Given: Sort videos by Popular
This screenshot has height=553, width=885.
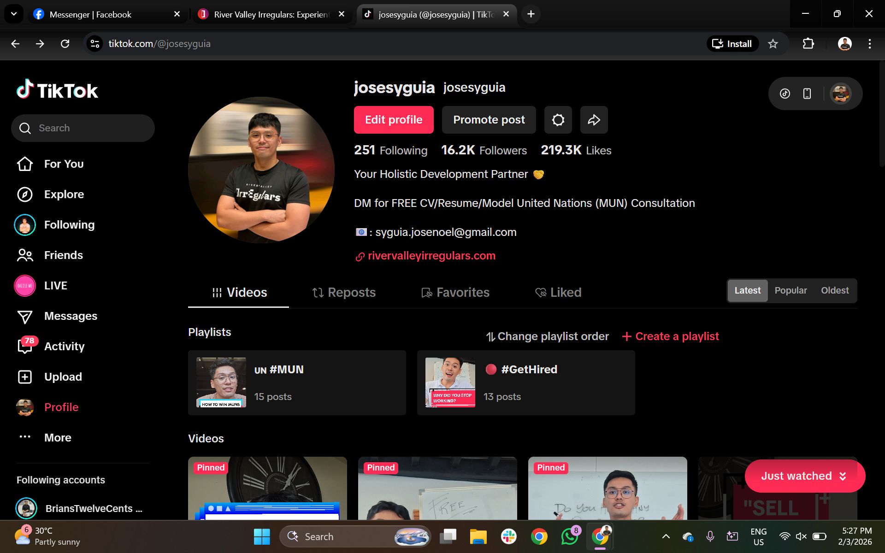Looking at the screenshot, I should (791, 290).
